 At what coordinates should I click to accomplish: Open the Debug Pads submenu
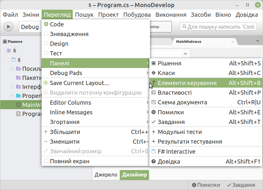(x=95, y=73)
